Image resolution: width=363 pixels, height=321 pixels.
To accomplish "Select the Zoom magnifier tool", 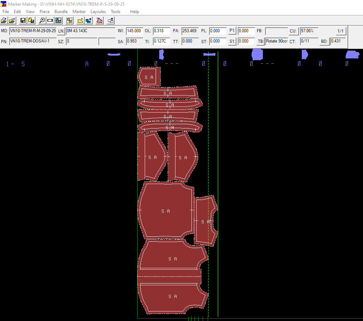I will (42, 21).
